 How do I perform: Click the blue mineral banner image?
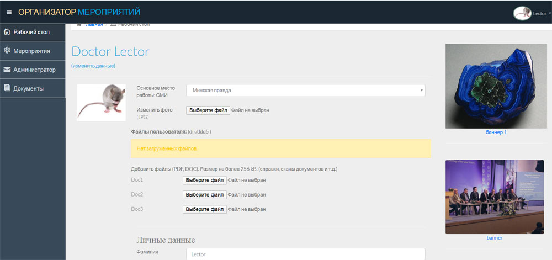[496, 86]
